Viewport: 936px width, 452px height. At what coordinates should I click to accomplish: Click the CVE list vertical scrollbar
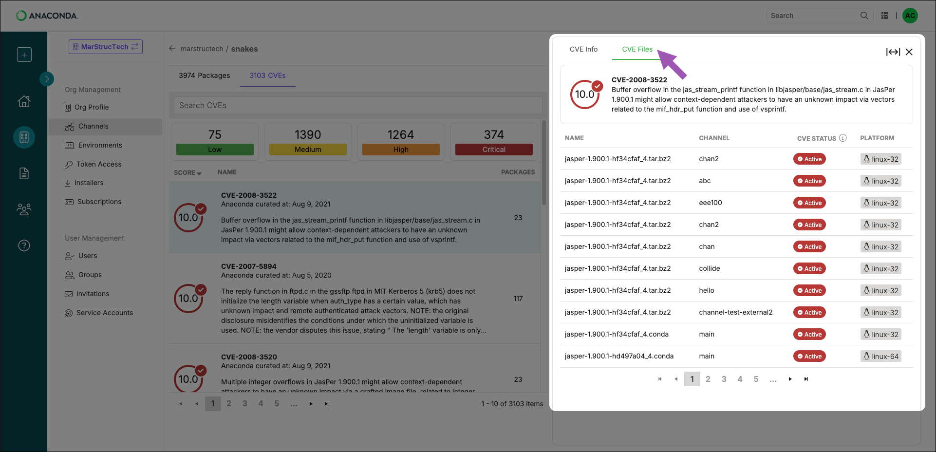[x=543, y=163]
